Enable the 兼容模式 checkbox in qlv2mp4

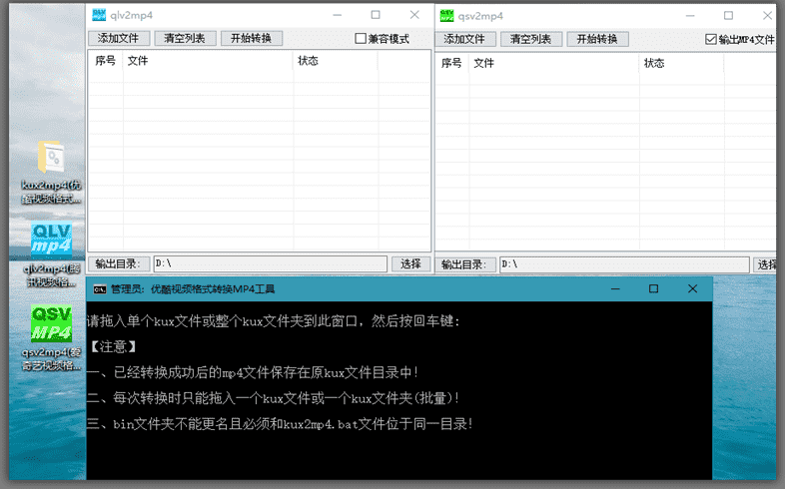(x=360, y=39)
